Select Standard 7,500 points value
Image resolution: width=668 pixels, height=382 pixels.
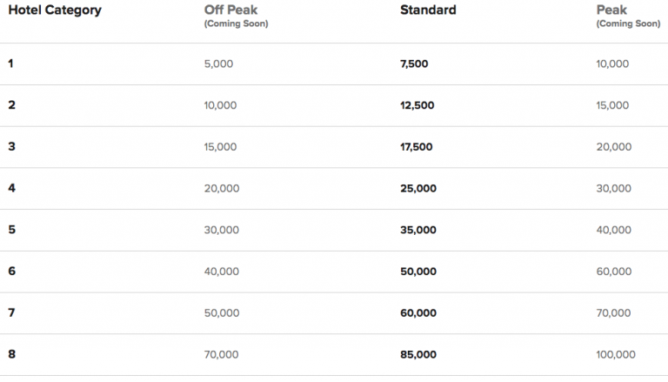[x=415, y=64]
